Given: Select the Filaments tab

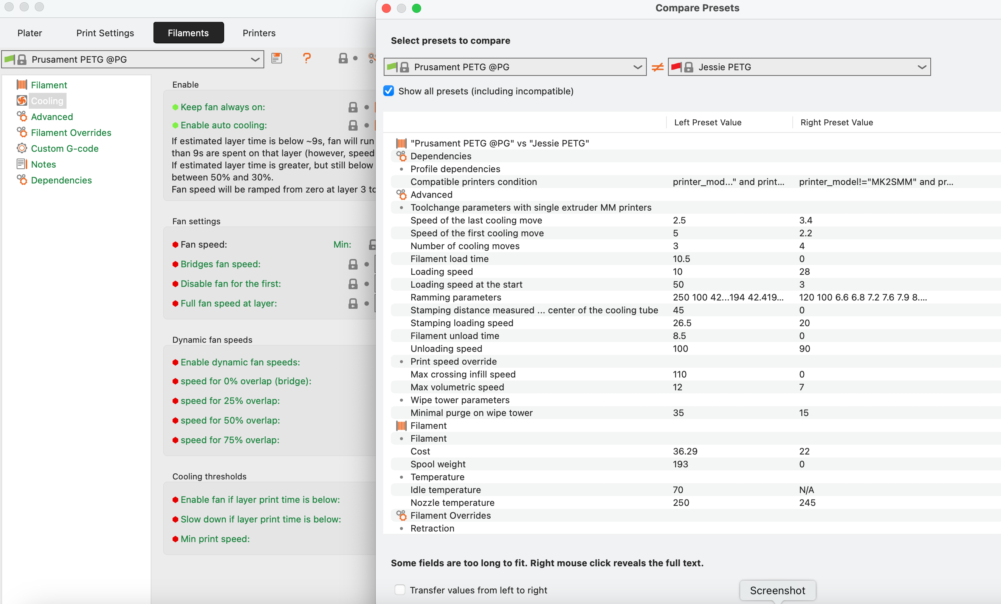Looking at the screenshot, I should point(189,33).
